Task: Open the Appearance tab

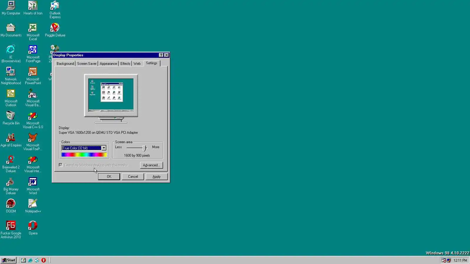Action: point(108,64)
